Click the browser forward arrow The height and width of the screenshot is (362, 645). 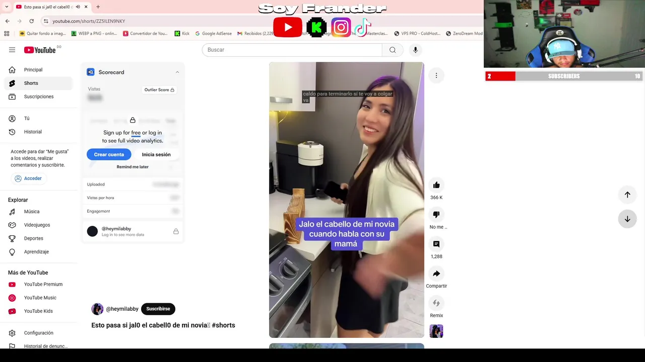coord(19,21)
